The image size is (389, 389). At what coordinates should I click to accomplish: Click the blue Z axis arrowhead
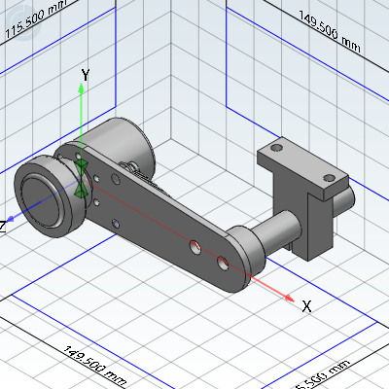click(x=11, y=219)
